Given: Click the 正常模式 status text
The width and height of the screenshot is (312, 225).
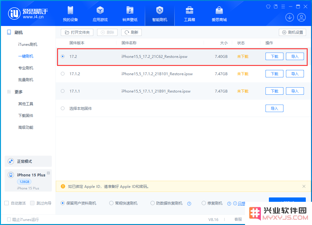Looking at the screenshot, I should tap(25, 161).
